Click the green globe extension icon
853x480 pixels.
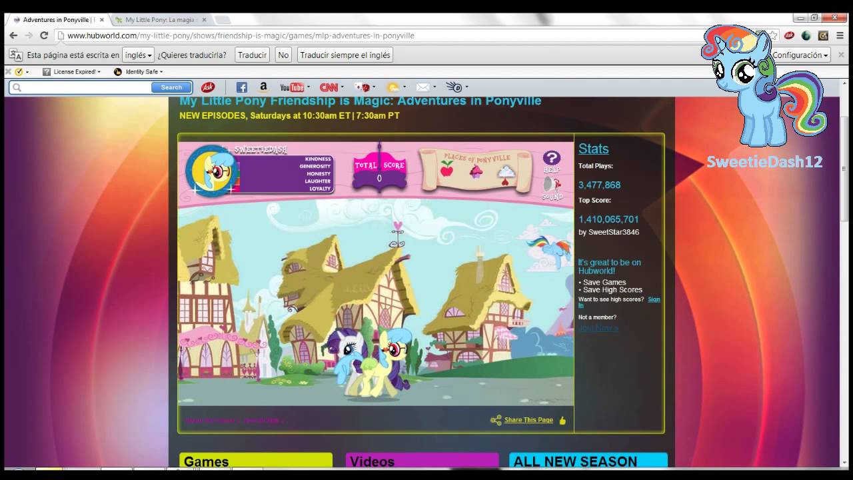tap(806, 35)
